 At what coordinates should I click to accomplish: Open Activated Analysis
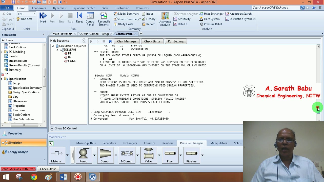[x=165, y=19]
